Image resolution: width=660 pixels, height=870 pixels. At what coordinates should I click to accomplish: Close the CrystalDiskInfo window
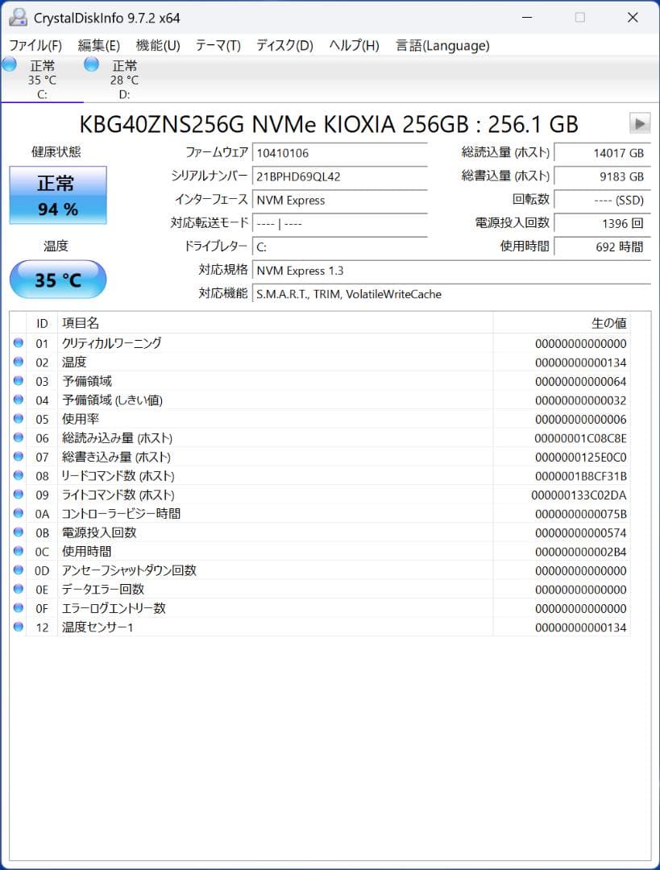click(x=633, y=18)
